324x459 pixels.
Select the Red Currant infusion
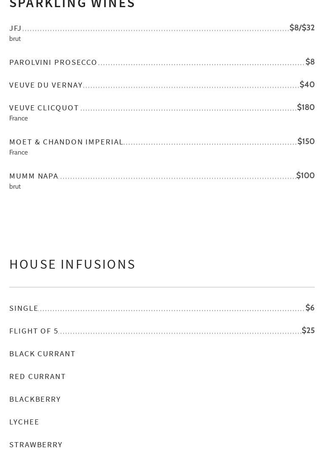point(37,377)
